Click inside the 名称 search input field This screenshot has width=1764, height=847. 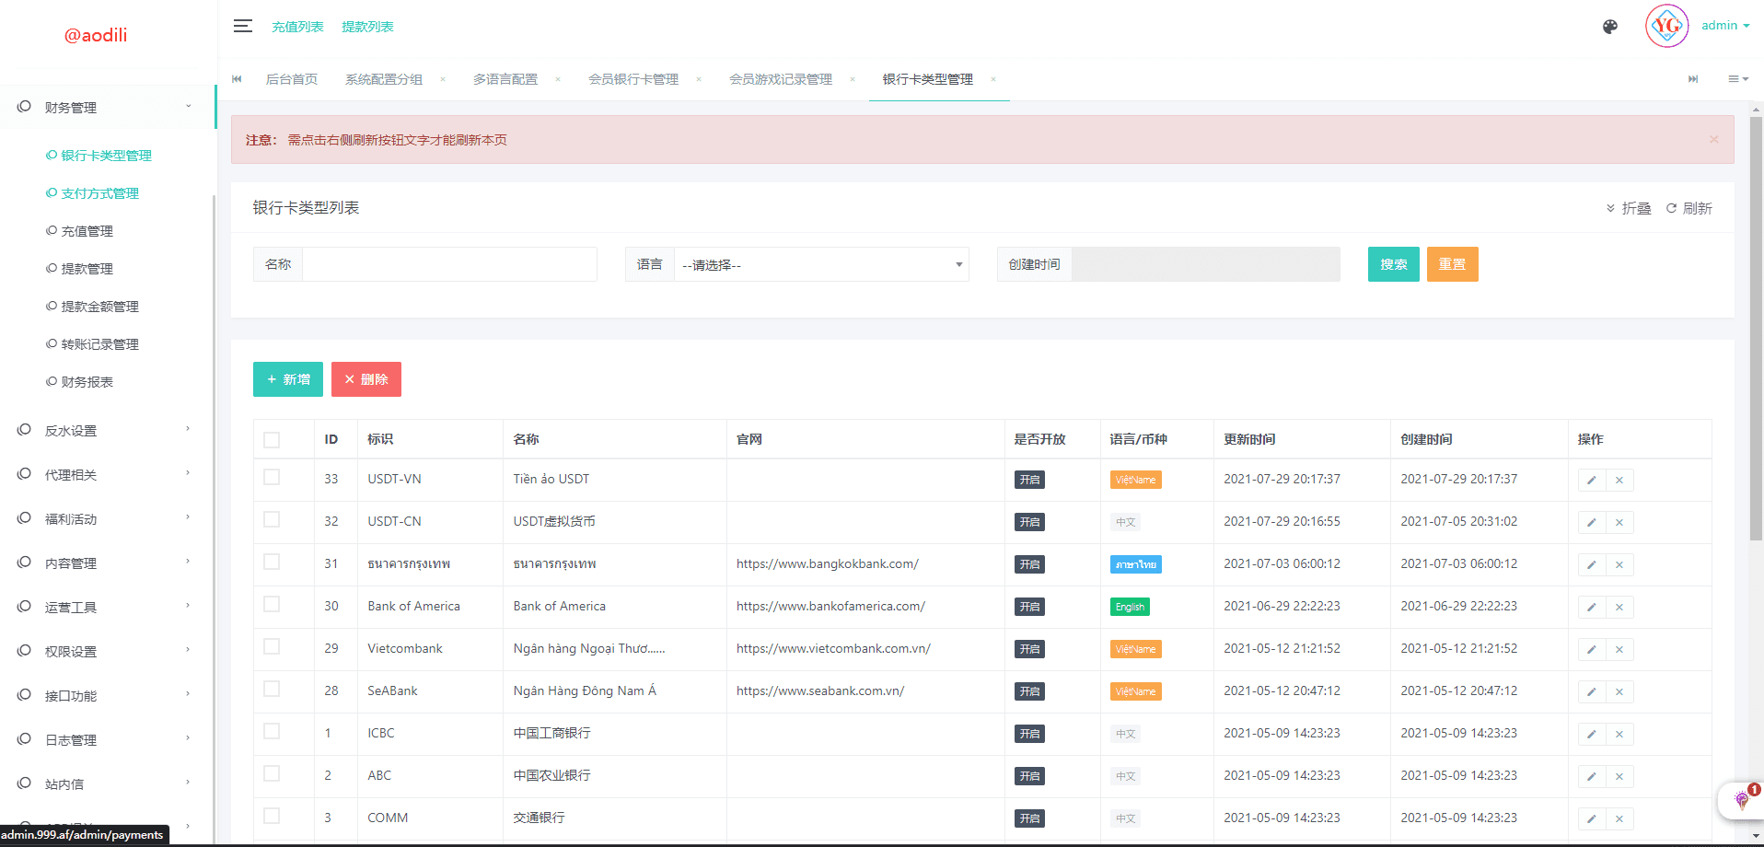point(449,265)
